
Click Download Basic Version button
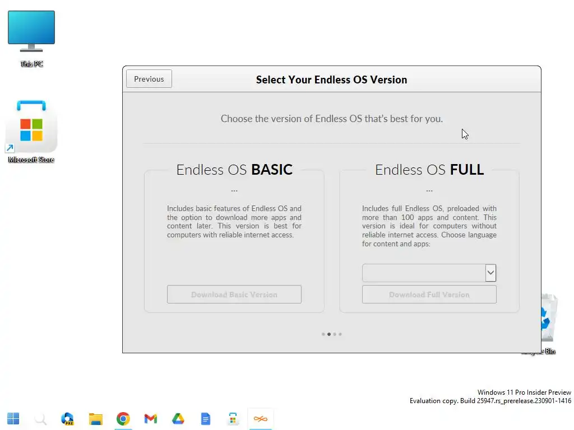click(234, 295)
